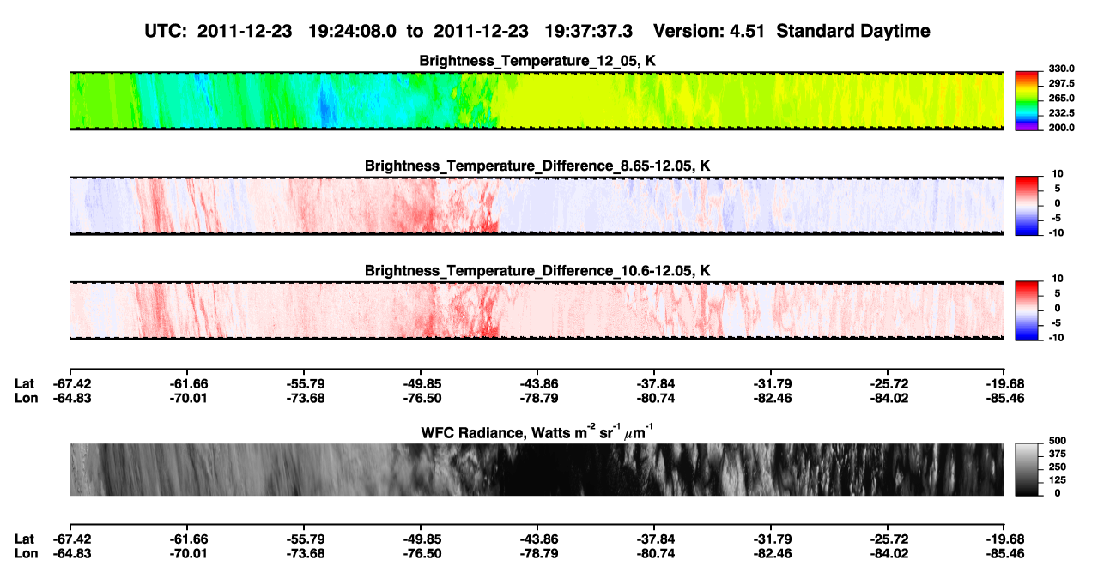Image resolution: width=1116 pixels, height=572 pixels.
Task: Click the WFC Radiance grayscale image strip
Action: 537,470
